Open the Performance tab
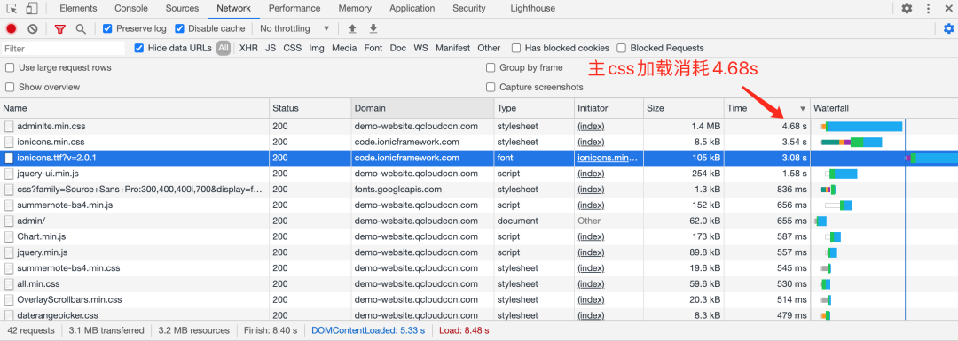The image size is (958, 341). [x=294, y=9]
